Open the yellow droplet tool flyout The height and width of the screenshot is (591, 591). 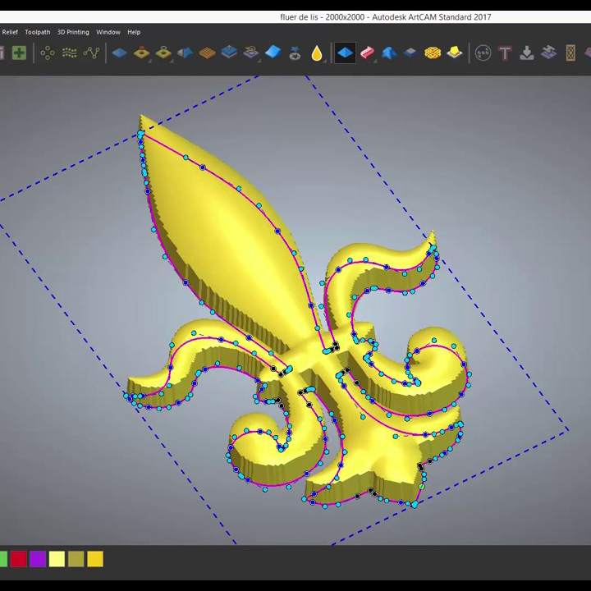317,53
